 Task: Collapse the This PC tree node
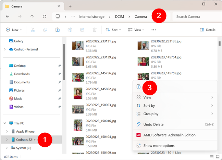(5, 123)
